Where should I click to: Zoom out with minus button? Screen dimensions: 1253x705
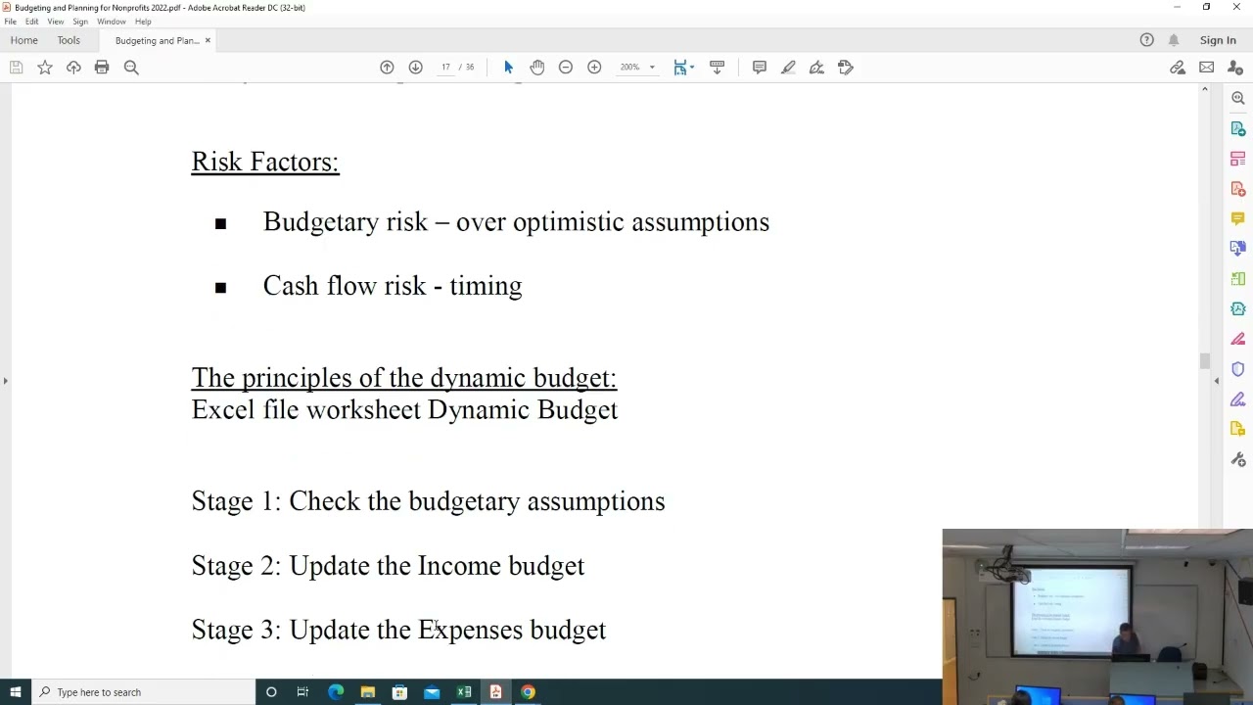(x=565, y=68)
